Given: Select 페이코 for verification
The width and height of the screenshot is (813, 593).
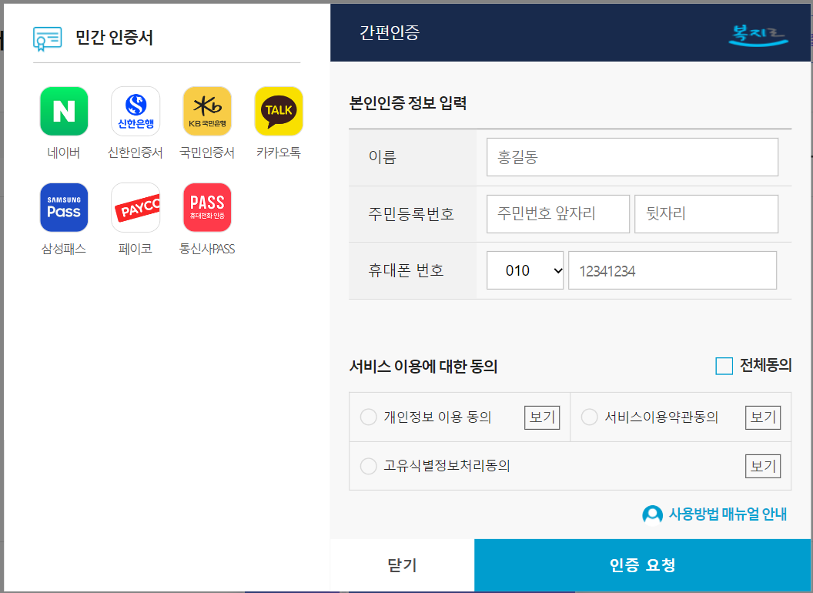Looking at the screenshot, I should click(135, 207).
